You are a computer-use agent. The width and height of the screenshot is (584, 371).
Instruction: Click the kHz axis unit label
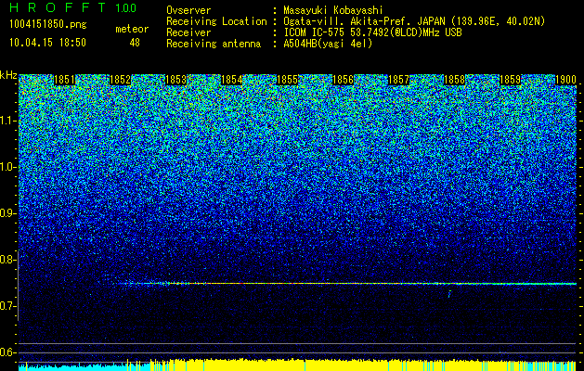(8, 75)
